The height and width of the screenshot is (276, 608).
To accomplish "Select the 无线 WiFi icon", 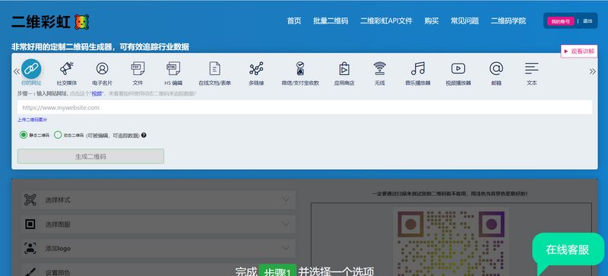I will coord(379,68).
